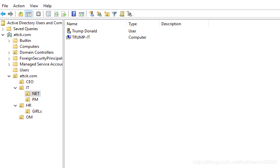This screenshot has height=168, width=280.
Task: Select the ForeignSecurityPrincipals container
Action: point(41,58)
